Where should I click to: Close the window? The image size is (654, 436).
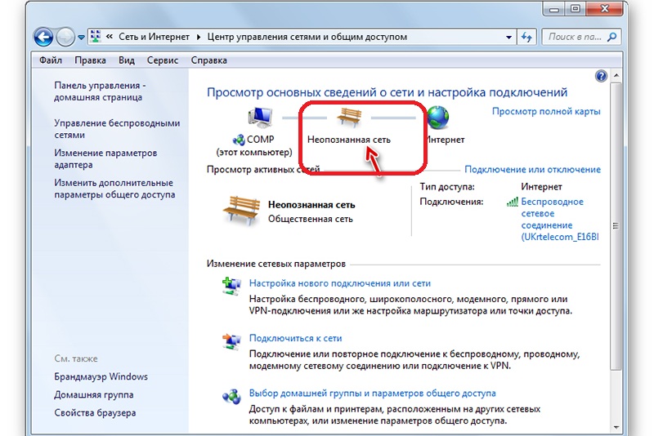[x=605, y=8]
